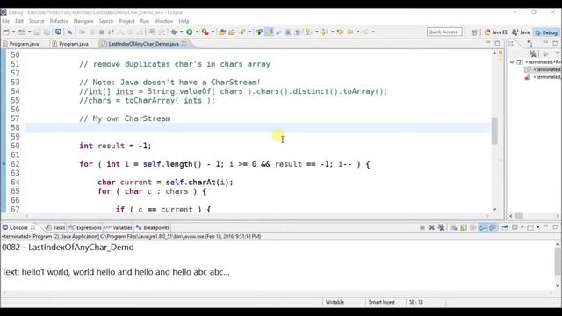Viewport: 562px width, 316px height.
Task: Open External Tools dropdown arrow
Action: pos(213,32)
